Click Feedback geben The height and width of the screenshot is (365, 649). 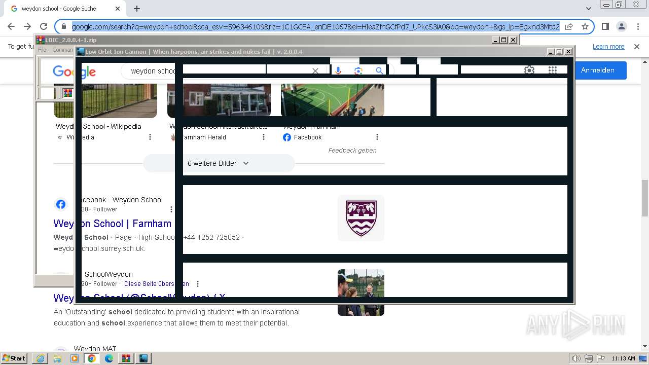352,150
